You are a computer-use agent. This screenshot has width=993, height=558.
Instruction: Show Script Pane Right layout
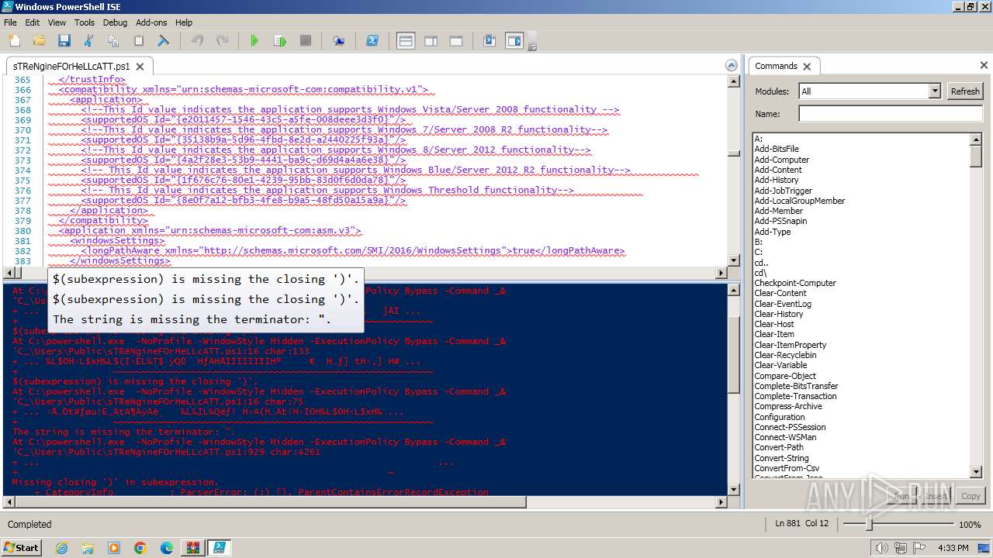[x=431, y=41]
